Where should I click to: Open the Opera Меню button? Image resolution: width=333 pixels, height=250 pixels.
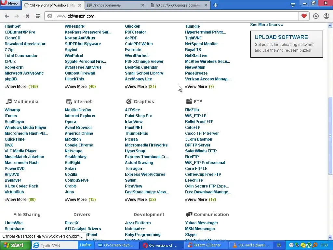10,3
